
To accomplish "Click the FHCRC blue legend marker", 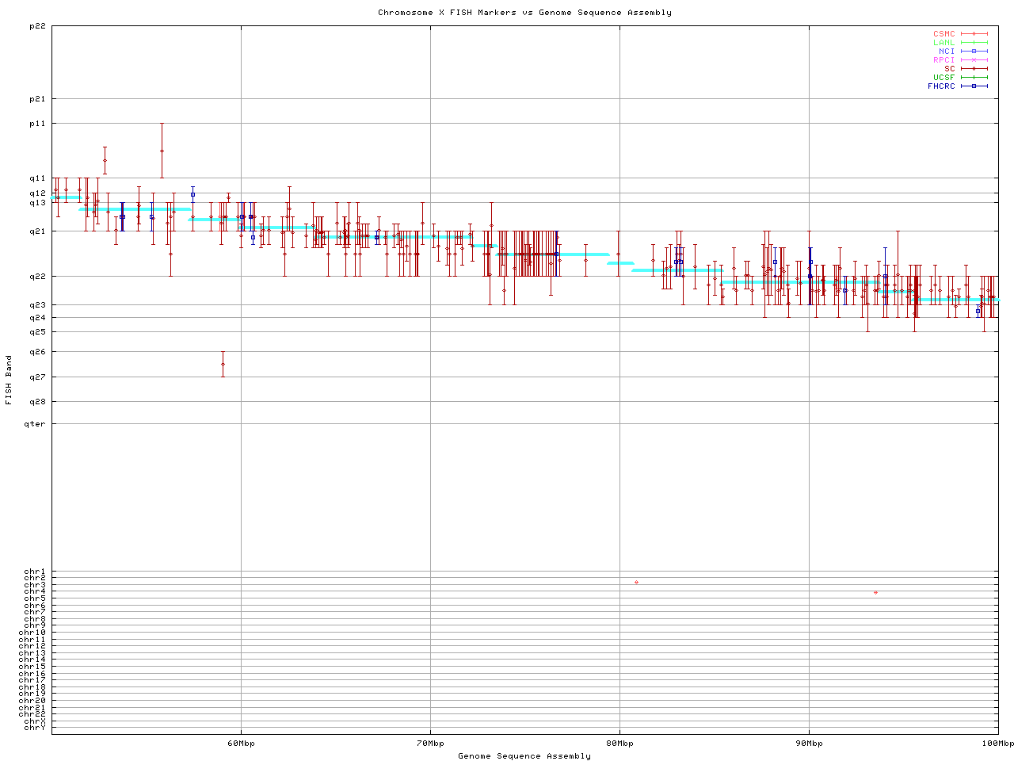I will point(974,86).
